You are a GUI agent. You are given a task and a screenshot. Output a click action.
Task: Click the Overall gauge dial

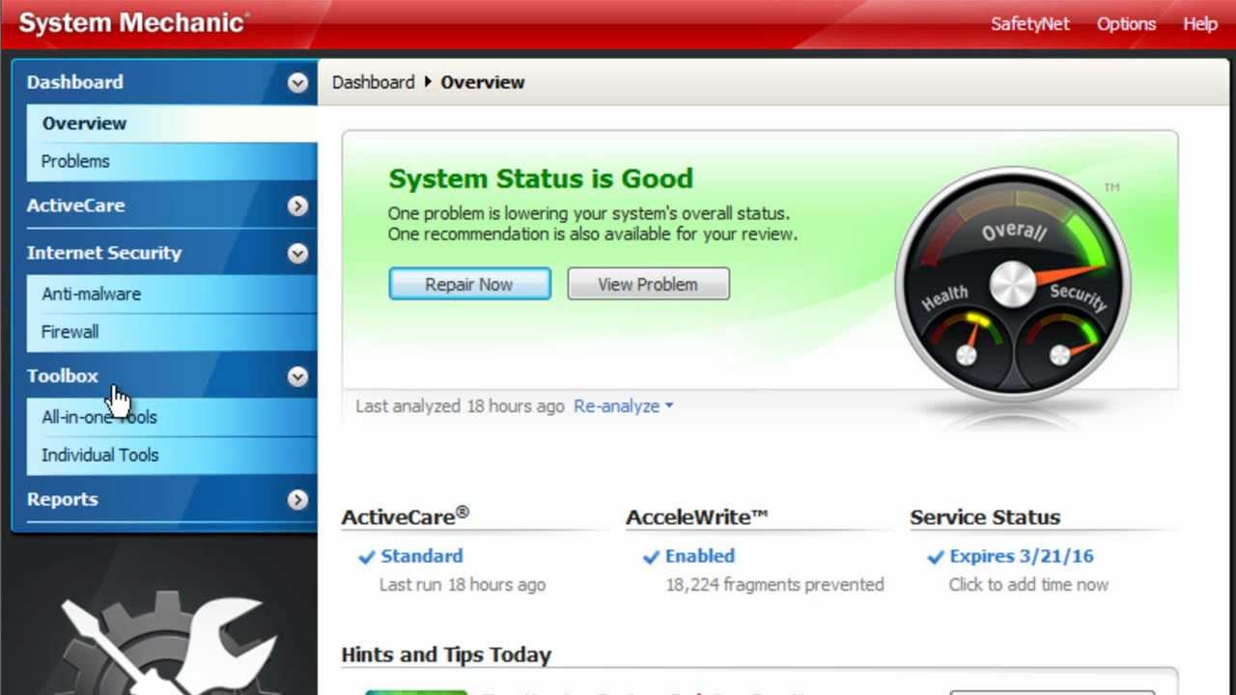click(1013, 283)
